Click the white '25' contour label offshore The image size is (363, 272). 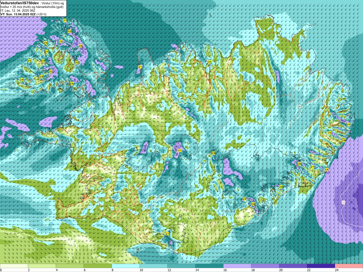pyautogui.click(x=343, y=203)
